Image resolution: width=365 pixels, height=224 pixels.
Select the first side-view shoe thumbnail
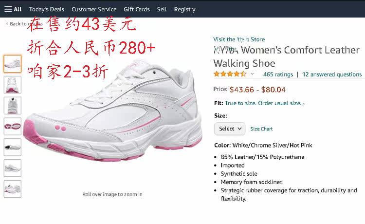[13, 64]
